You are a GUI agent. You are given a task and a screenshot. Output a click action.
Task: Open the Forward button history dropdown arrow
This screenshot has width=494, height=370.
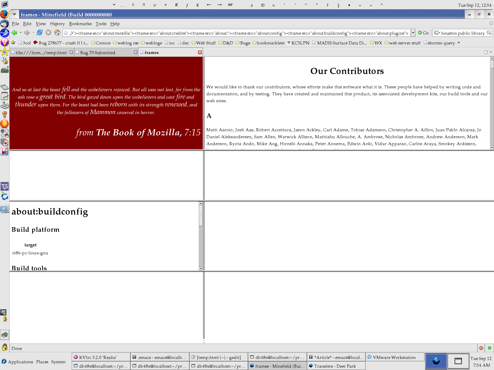coord(33,33)
